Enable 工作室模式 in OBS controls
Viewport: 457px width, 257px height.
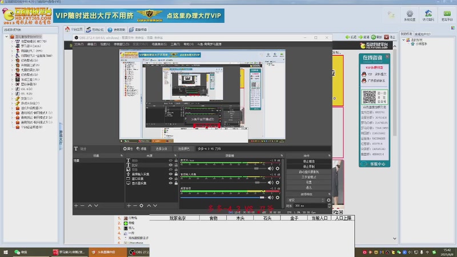(x=308, y=177)
